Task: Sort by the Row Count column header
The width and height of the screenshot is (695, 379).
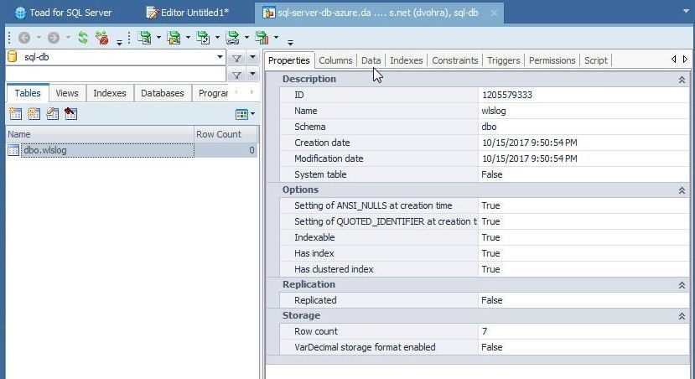Action: coord(226,134)
